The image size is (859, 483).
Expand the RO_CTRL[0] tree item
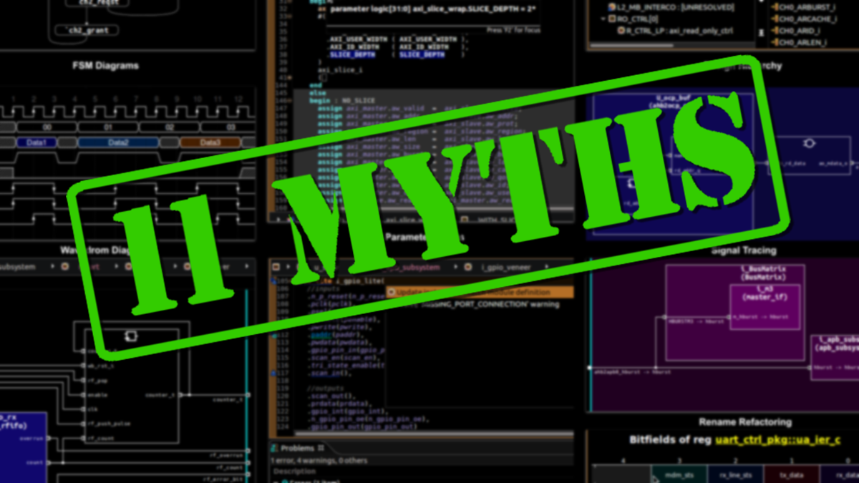[x=603, y=17]
